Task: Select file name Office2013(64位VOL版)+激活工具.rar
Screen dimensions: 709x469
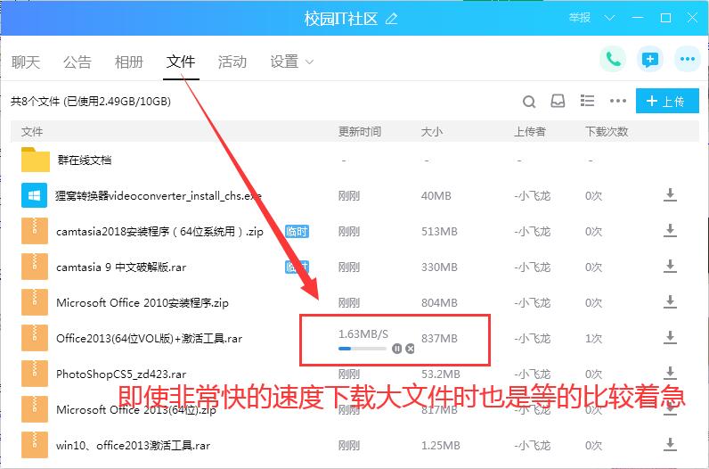Action: click(150, 339)
